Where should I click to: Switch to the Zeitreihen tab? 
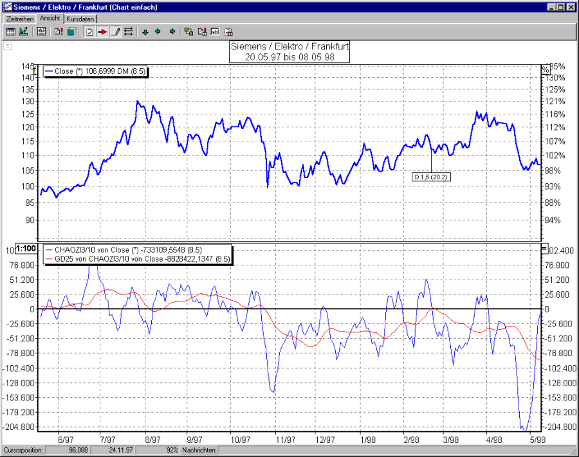(19, 19)
